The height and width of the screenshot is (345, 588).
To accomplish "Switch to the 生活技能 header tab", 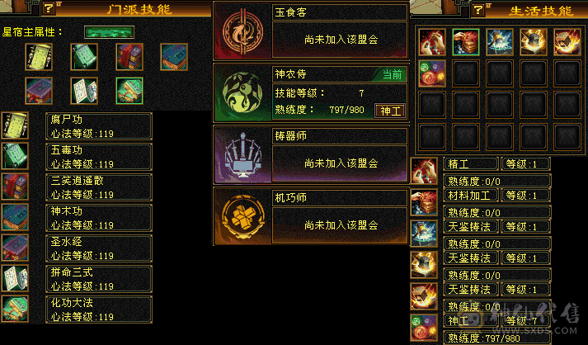I will [x=541, y=11].
